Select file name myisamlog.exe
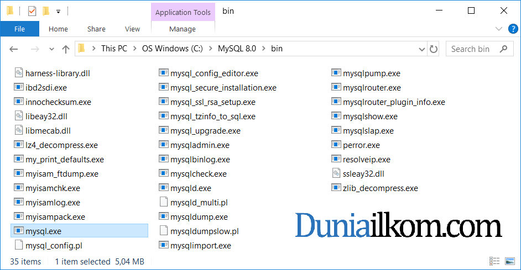This screenshot has width=521, height=270. point(53,203)
